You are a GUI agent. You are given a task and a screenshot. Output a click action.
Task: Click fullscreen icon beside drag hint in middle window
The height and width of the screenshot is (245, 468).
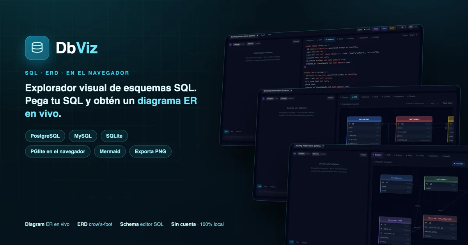tap(340, 104)
